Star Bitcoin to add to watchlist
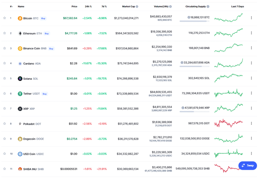Image resolution: width=259 pixels, height=178 pixels. tap(5, 18)
